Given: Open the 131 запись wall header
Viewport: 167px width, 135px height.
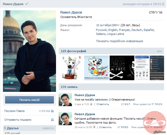Looking at the screenshot, I should (68, 87).
